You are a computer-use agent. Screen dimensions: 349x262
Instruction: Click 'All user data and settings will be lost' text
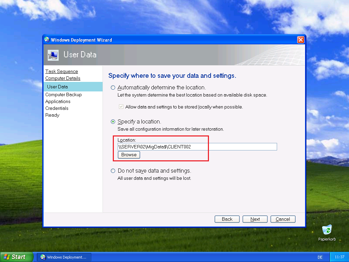154,178
